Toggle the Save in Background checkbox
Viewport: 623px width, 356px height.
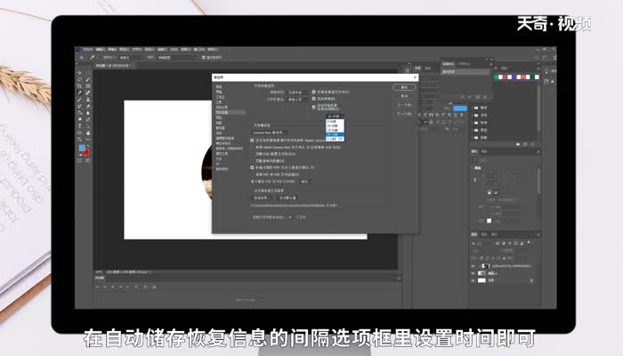click(314, 98)
